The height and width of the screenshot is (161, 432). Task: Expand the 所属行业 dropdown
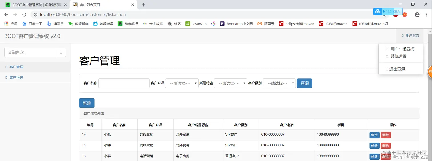(x=230, y=83)
